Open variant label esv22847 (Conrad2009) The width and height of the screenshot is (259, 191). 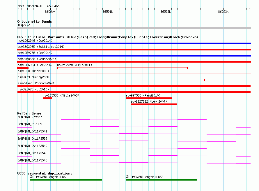coord(36,83)
